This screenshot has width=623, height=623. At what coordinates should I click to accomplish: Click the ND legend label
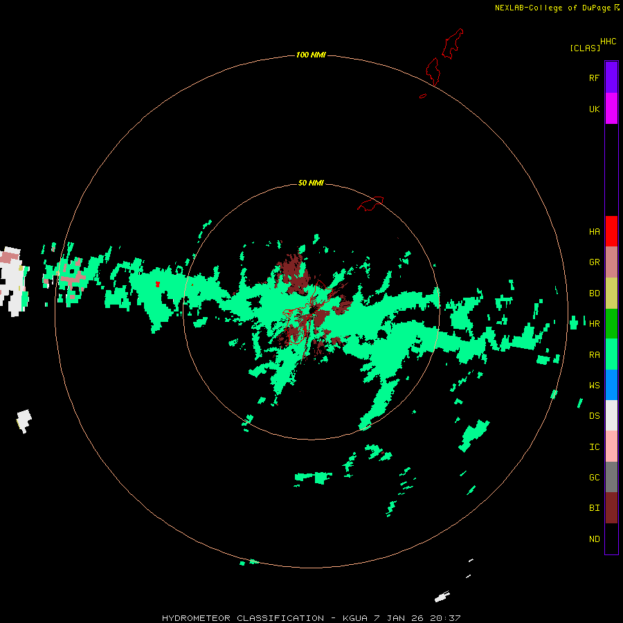594,539
